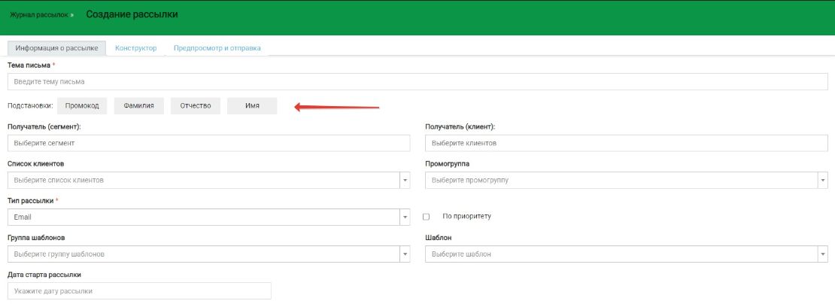This screenshot has height=304, width=835.
Task: Expand the Список клиентов dropdown arrow
Action: 405,181
